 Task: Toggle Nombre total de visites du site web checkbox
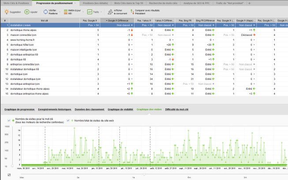coord(68,120)
